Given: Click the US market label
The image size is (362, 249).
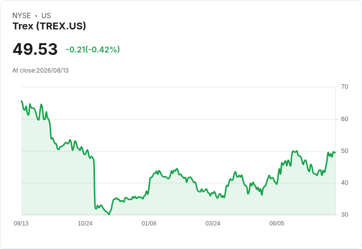Looking at the screenshot, I should pyautogui.click(x=46, y=15).
